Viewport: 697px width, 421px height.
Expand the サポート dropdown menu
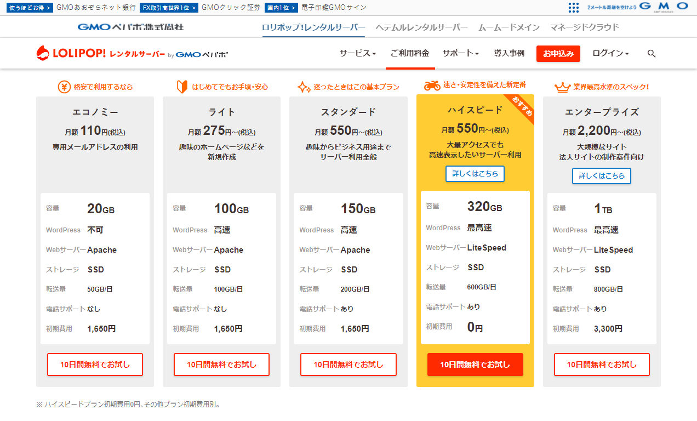click(460, 53)
